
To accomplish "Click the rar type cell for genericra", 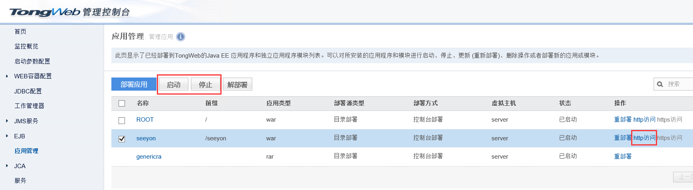I will pyautogui.click(x=270, y=157).
